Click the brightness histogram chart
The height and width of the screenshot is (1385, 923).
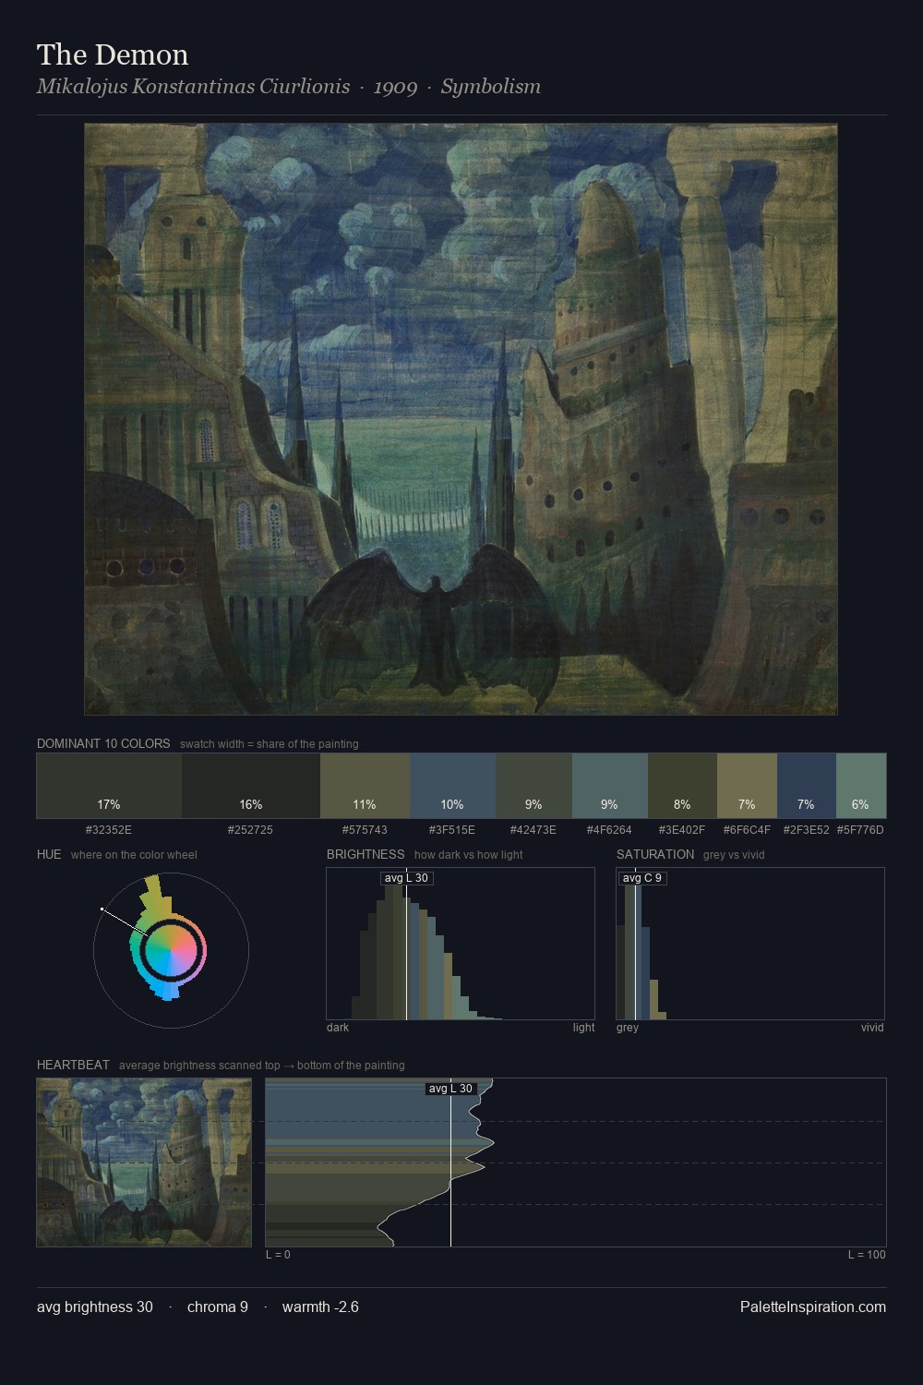point(461,944)
